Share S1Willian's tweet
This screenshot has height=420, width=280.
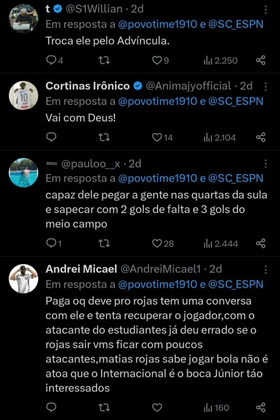coord(261,60)
